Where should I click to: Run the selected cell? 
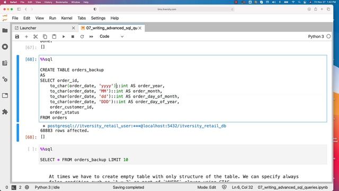point(64,37)
